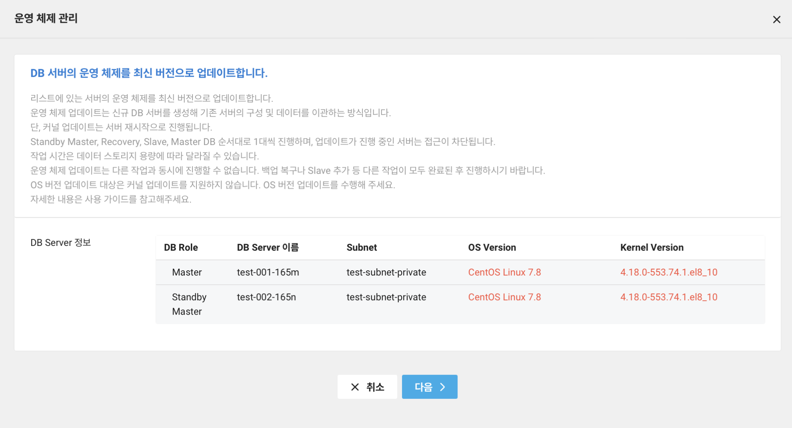
Task: Click the OS Version column header
Action: click(492, 248)
